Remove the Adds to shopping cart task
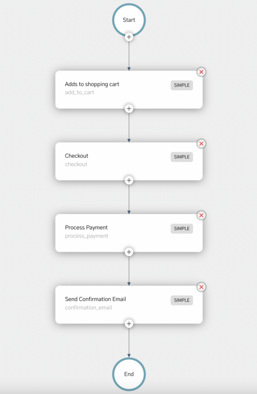Image resolution: width=257 pixels, height=394 pixels. (x=201, y=72)
